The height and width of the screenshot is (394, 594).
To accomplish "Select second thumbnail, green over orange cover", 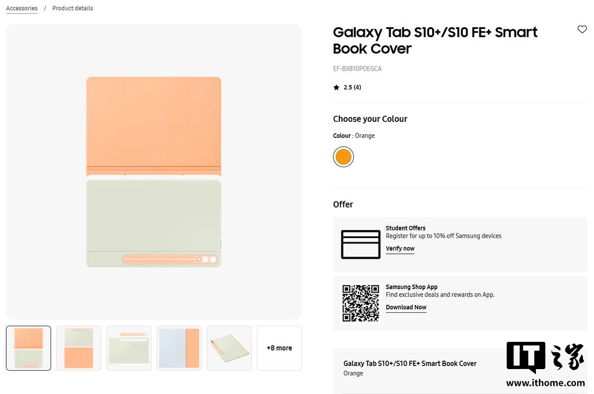I will point(78,348).
